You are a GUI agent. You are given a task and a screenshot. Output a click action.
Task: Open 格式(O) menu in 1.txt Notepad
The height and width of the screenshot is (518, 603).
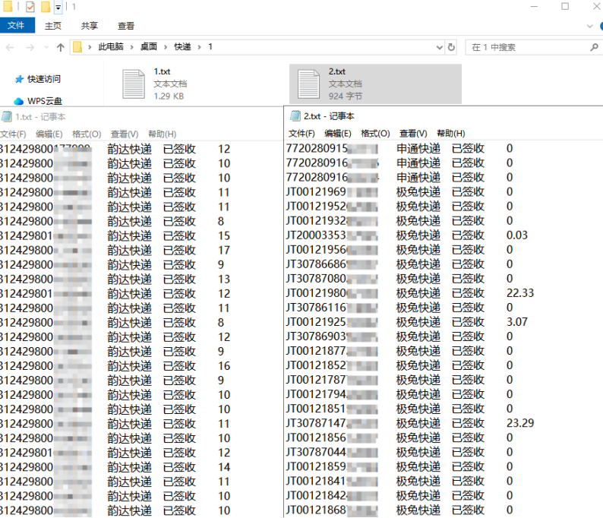click(87, 134)
